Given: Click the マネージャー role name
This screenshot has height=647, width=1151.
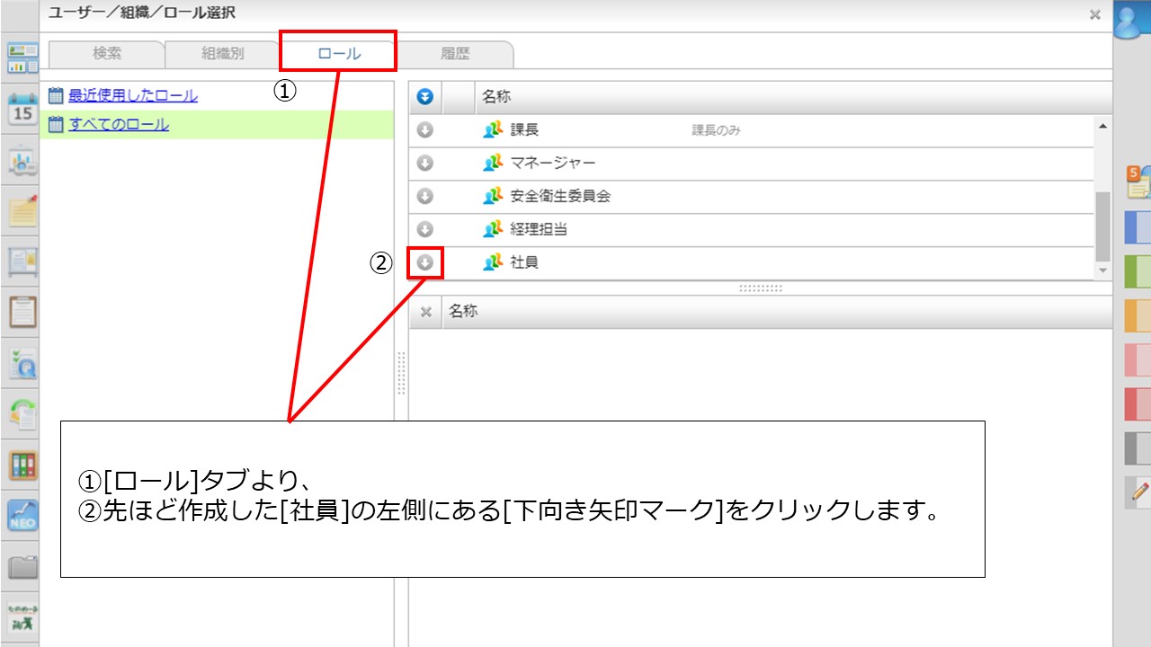Looking at the screenshot, I should click(x=553, y=164).
